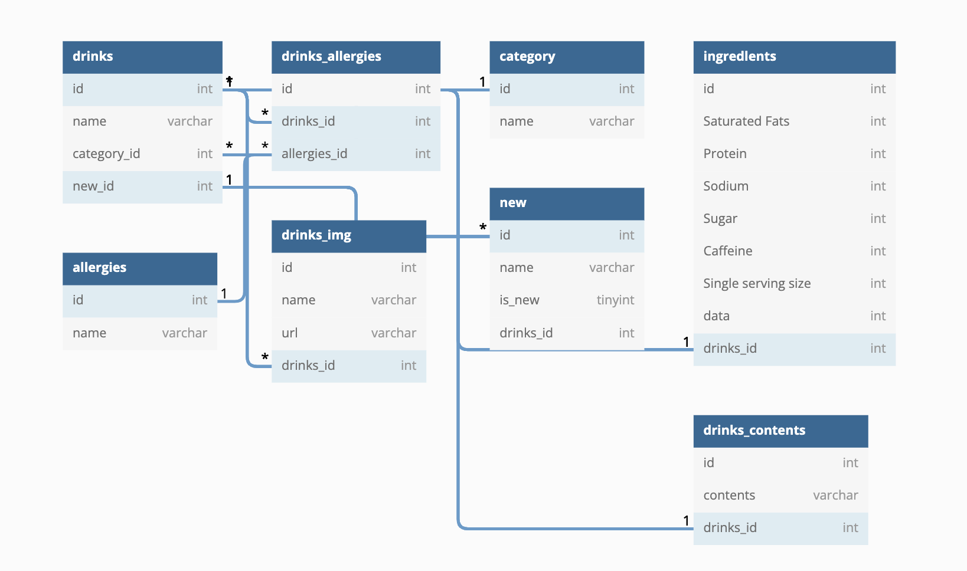
Task: Select the category table header
Action: (x=567, y=57)
